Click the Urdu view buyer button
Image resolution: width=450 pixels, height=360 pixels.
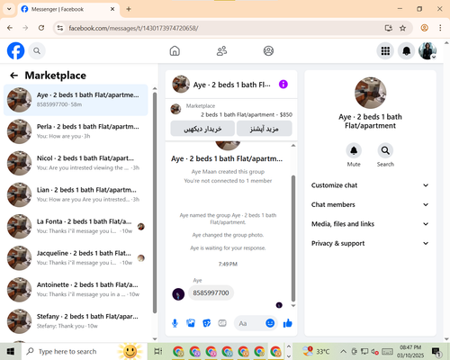point(202,129)
